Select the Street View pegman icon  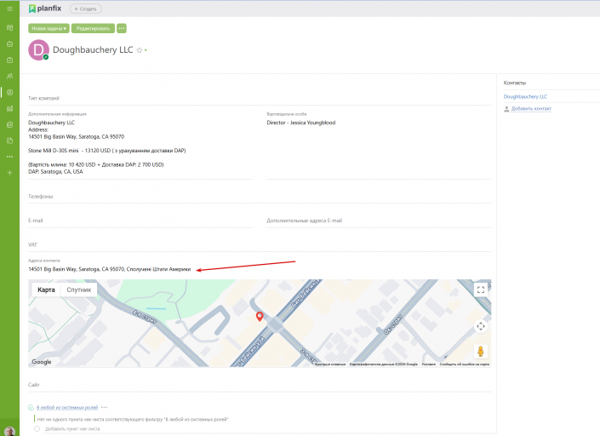click(481, 351)
